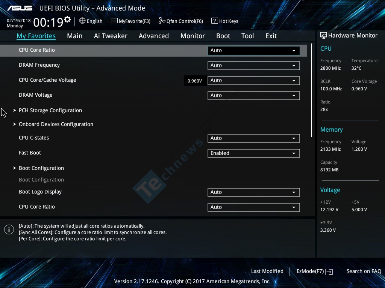Click the 100.0 MHz BCLK value
385x288 pixels.
coord(331,89)
